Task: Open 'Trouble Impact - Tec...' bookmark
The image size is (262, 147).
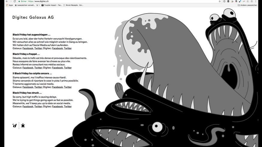Action: [x=52, y=5]
